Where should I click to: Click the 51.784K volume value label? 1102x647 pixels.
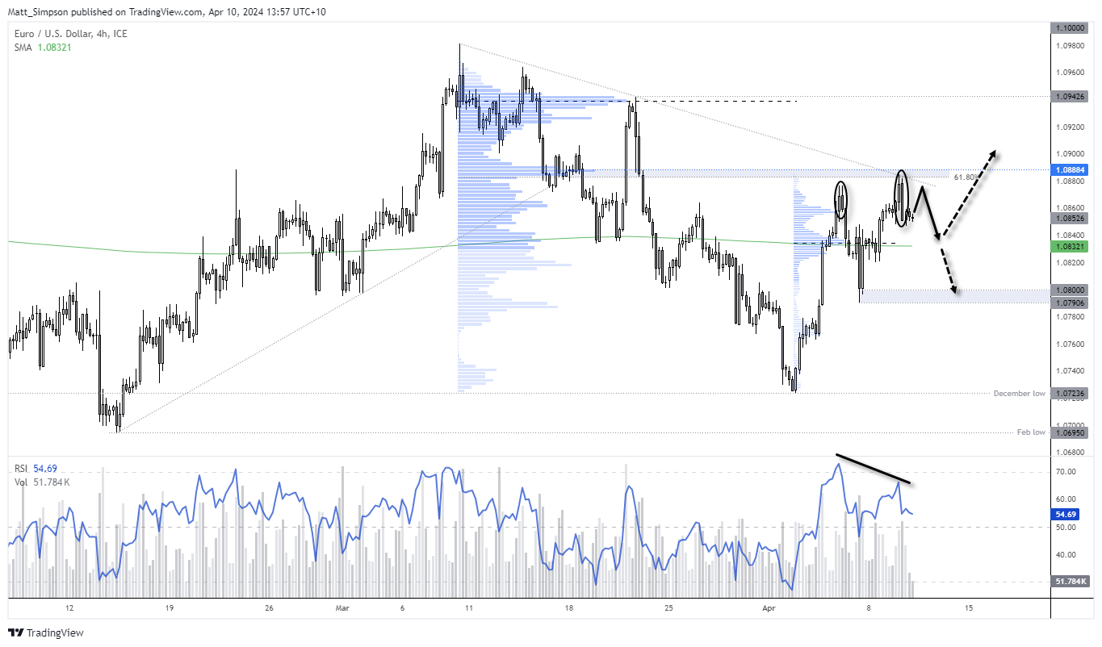[1072, 581]
